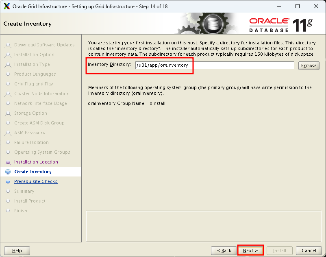Image resolution: width=326 pixels, height=257 pixels.
Task: Click the 'Inventory Directory:' label
Action: [x=110, y=64]
